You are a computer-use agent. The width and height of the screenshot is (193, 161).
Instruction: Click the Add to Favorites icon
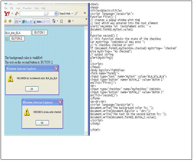10,21
